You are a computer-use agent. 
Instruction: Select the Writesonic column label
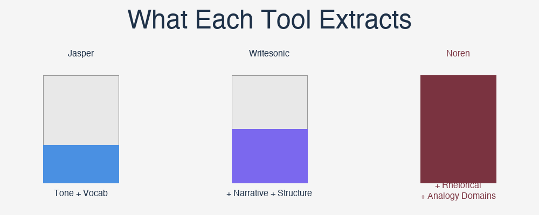(x=269, y=53)
